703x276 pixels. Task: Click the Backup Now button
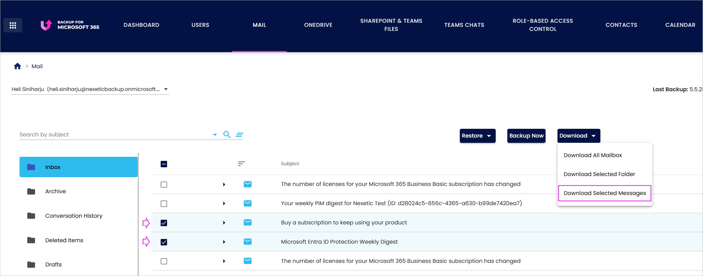(526, 136)
